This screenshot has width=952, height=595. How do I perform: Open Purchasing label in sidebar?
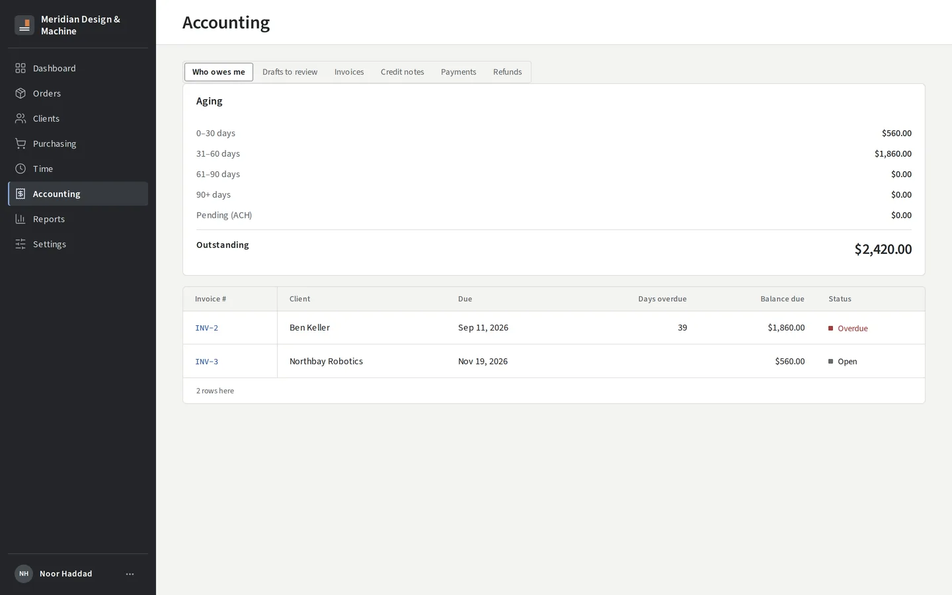coord(54,143)
